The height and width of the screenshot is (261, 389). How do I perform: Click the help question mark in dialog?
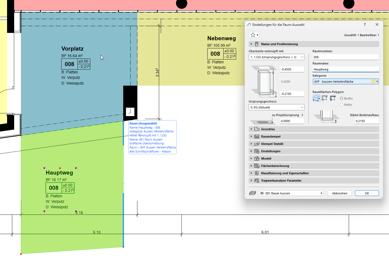pos(365,24)
